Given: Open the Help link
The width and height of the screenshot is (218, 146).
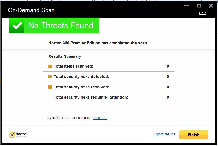Looking at the screenshot, I should [x=202, y=13].
